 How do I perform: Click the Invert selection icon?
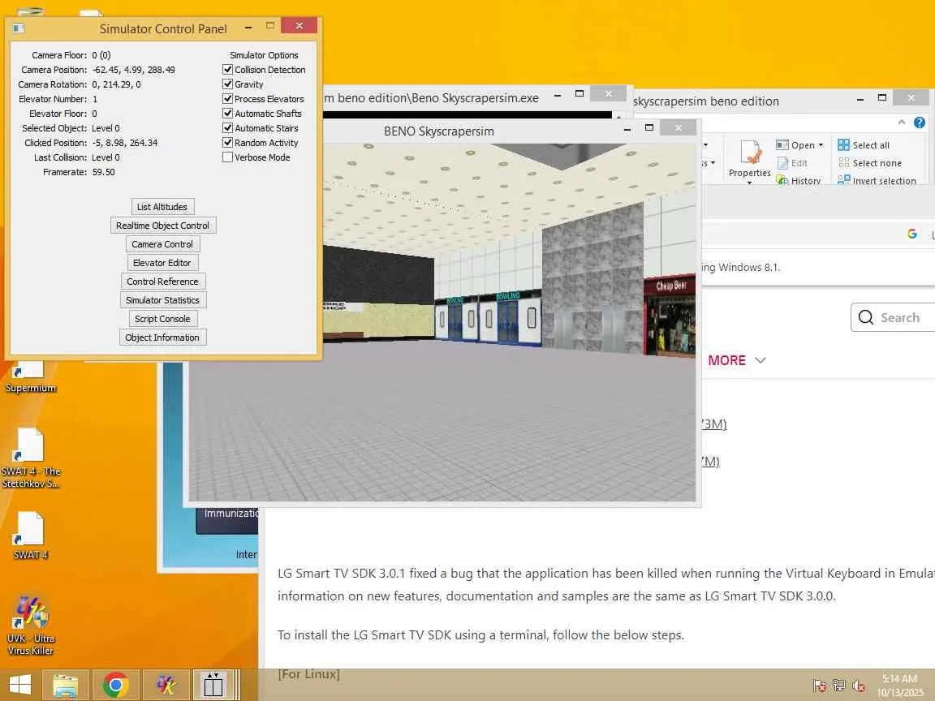843,180
